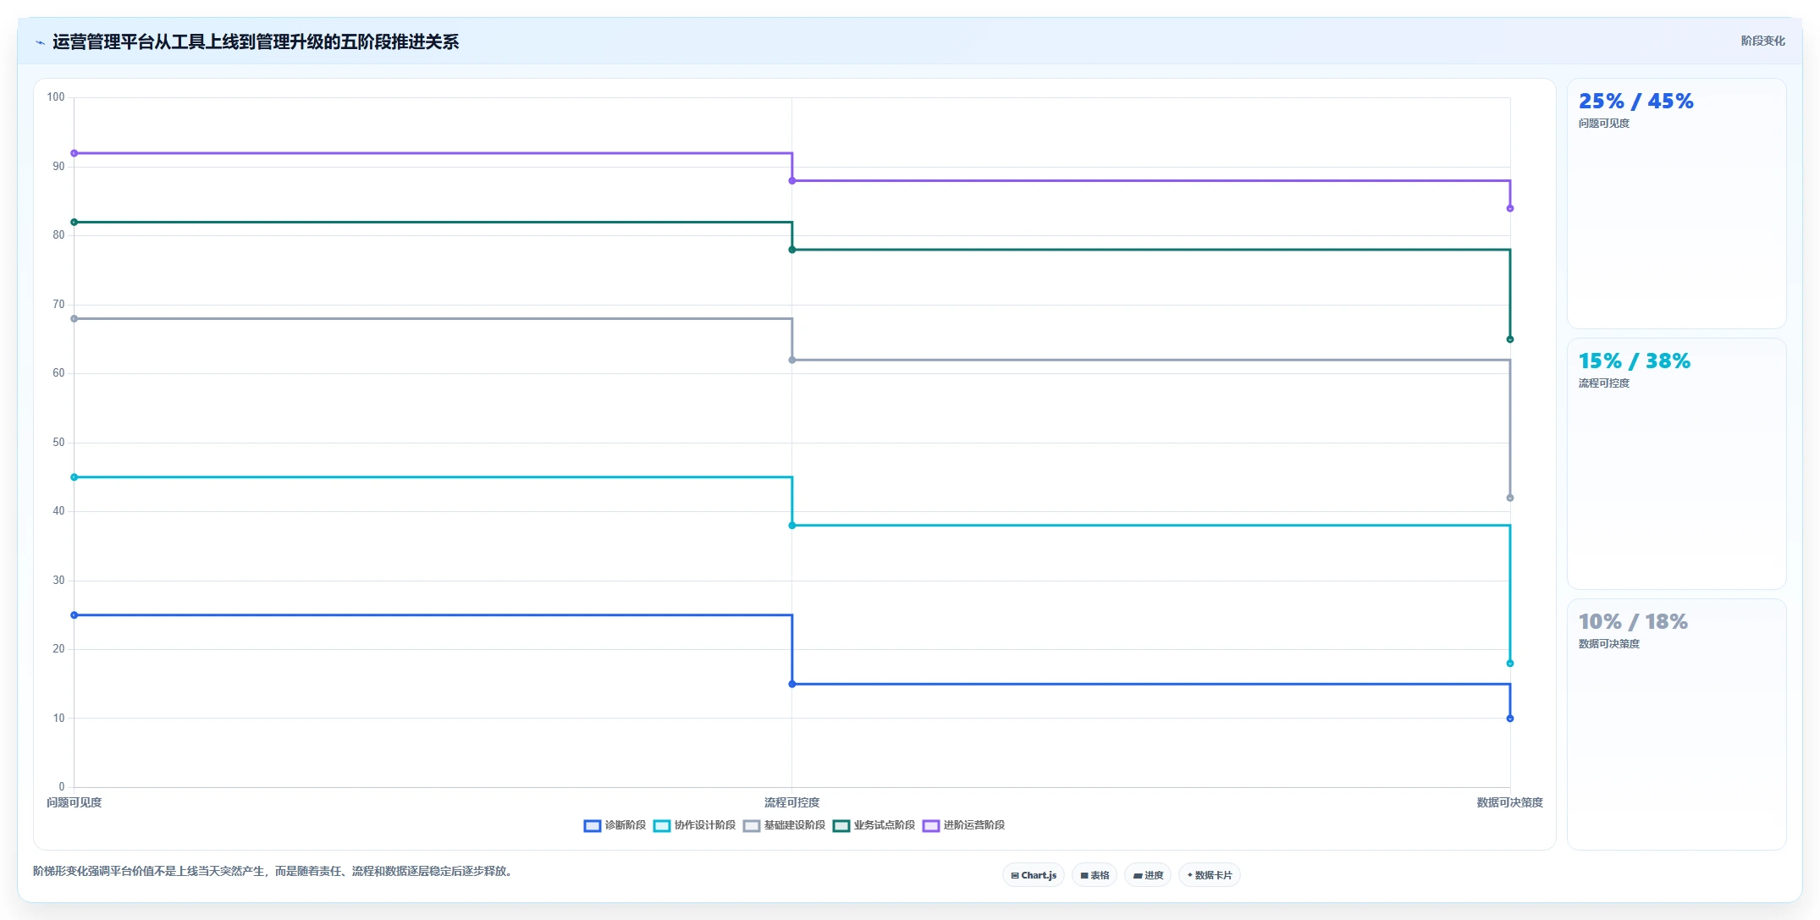1820x920 pixels.
Task: Click the 进度 tag button
Action: click(1148, 875)
